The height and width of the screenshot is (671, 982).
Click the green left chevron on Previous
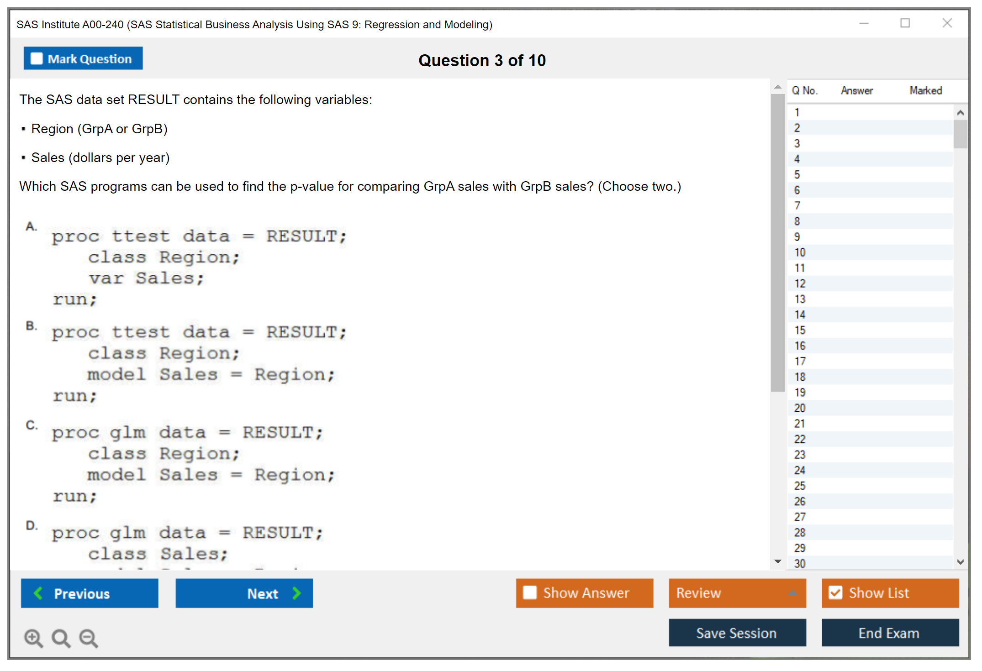(x=38, y=593)
